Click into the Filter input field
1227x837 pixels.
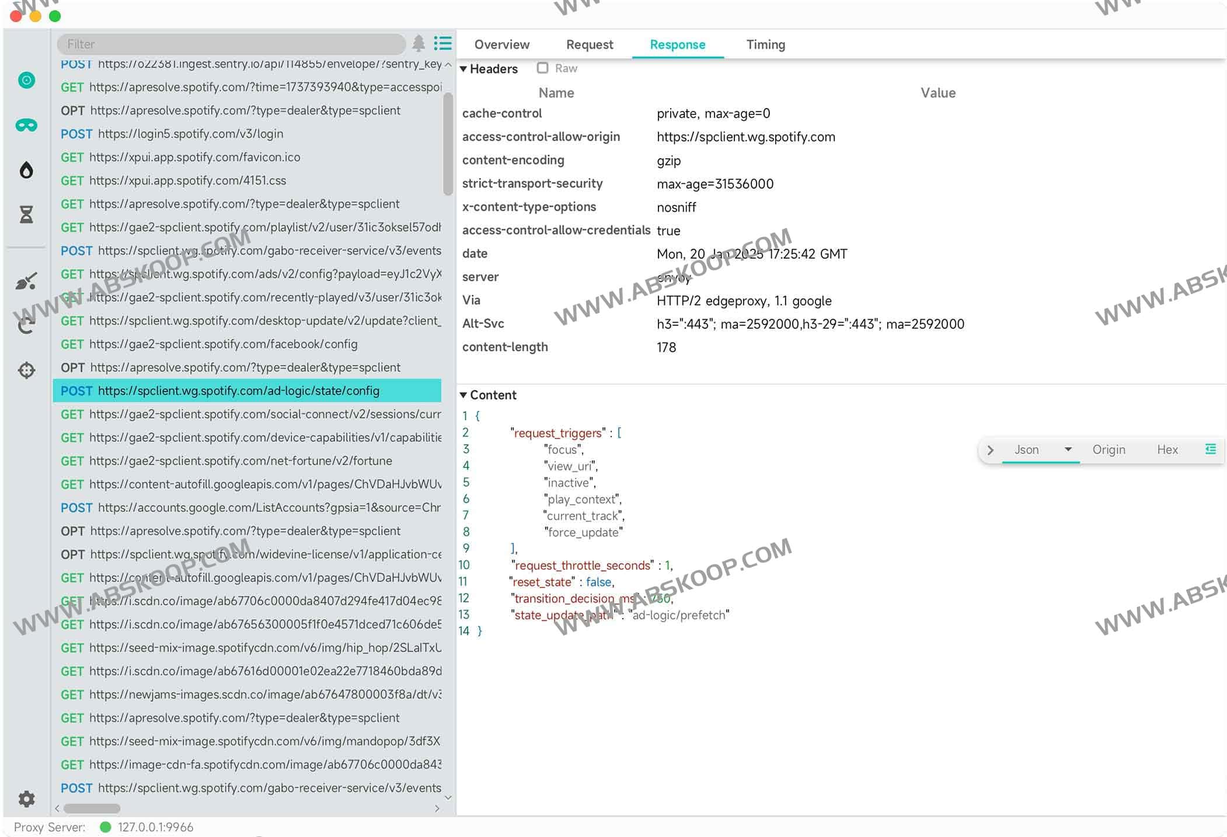[x=231, y=44]
